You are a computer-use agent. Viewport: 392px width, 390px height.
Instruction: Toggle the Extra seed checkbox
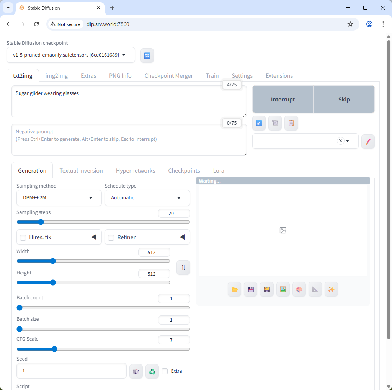(165, 371)
